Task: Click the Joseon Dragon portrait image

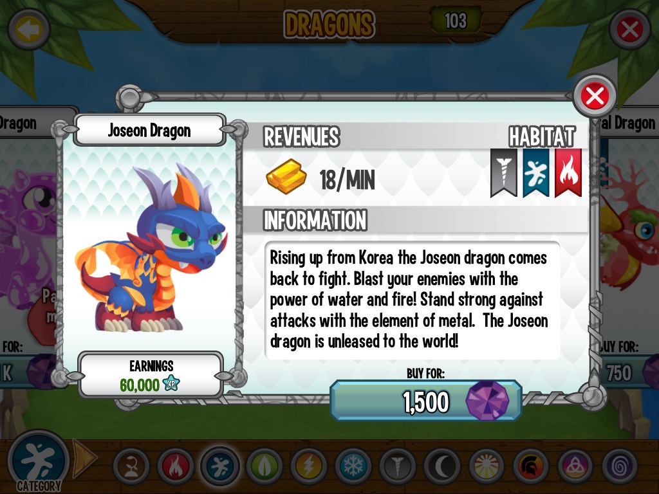Action: [151, 248]
